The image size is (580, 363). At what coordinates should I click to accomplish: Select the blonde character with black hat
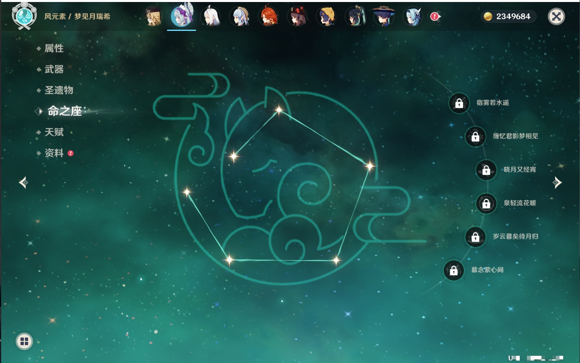153,17
